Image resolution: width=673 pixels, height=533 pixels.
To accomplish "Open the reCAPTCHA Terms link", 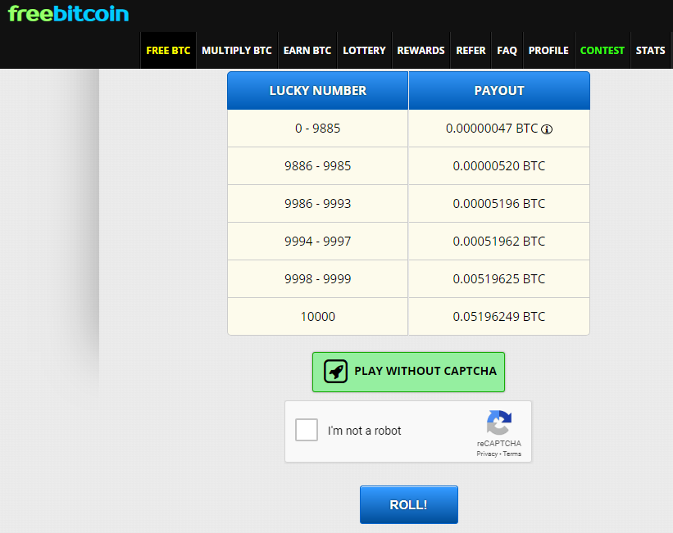I will (512, 454).
